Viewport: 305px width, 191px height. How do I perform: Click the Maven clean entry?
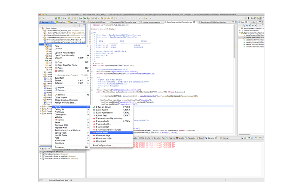point(103,127)
